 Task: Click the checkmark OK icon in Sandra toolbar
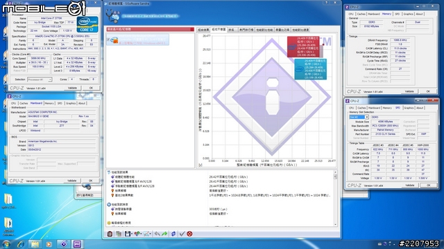point(182,234)
